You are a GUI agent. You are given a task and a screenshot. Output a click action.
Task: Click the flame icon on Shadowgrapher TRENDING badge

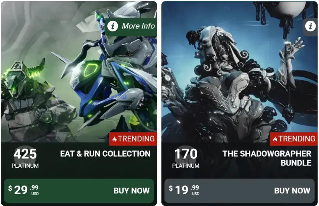click(275, 139)
